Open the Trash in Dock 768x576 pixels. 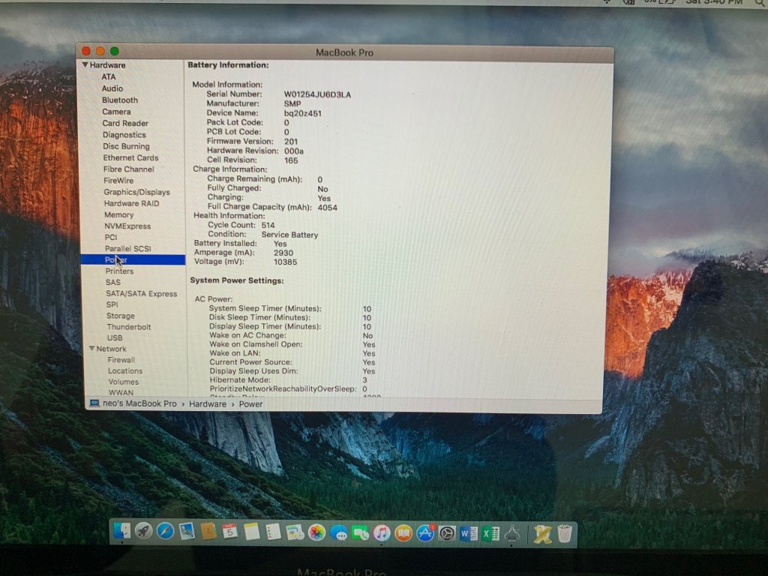(565, 534)
